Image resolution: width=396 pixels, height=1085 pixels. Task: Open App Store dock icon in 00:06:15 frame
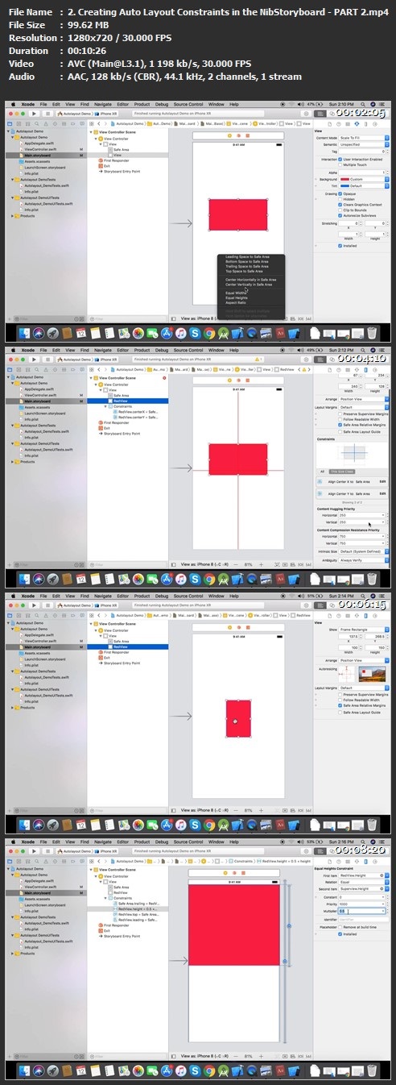coord(164,823)
